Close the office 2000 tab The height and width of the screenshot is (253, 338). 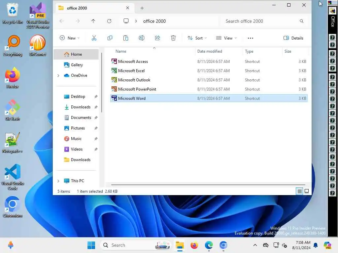pyautogui.click(x=127, y=8)
